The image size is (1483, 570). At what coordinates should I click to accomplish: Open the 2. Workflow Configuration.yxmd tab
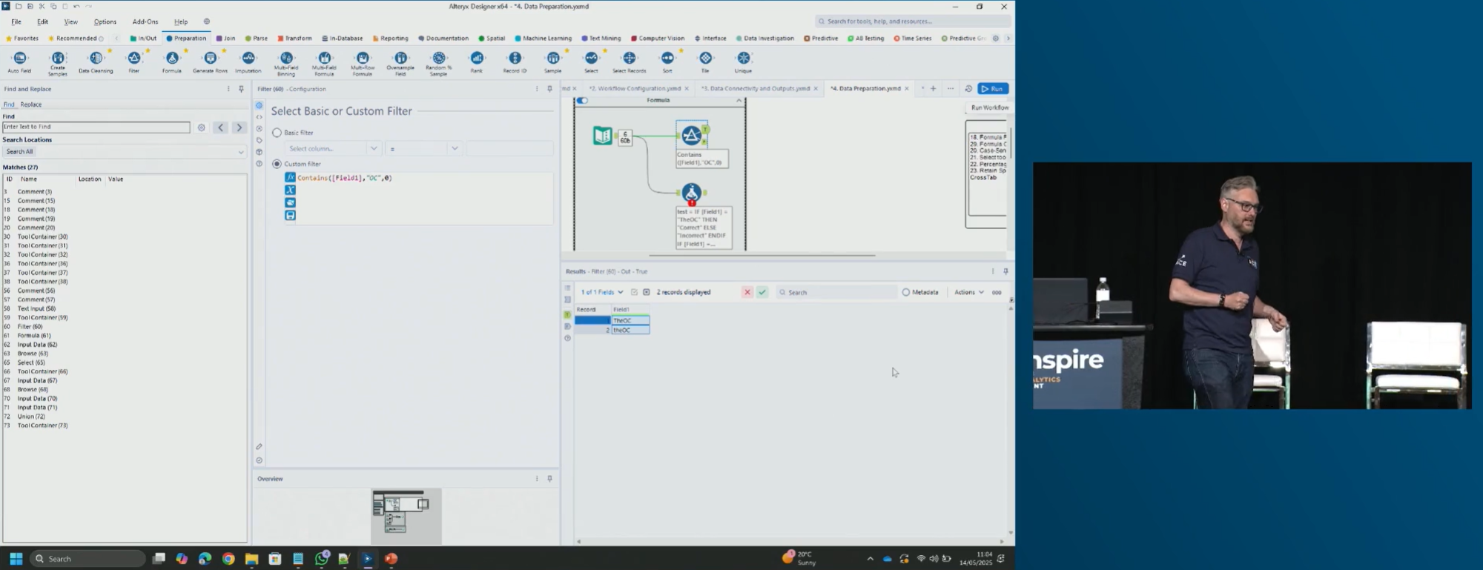click(x=634, y=89)
